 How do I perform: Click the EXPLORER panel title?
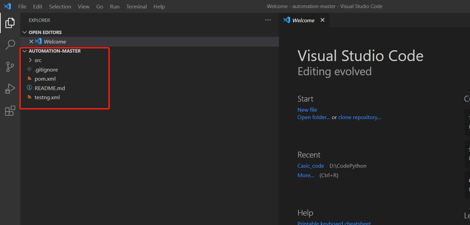click(x=39, y=20)
